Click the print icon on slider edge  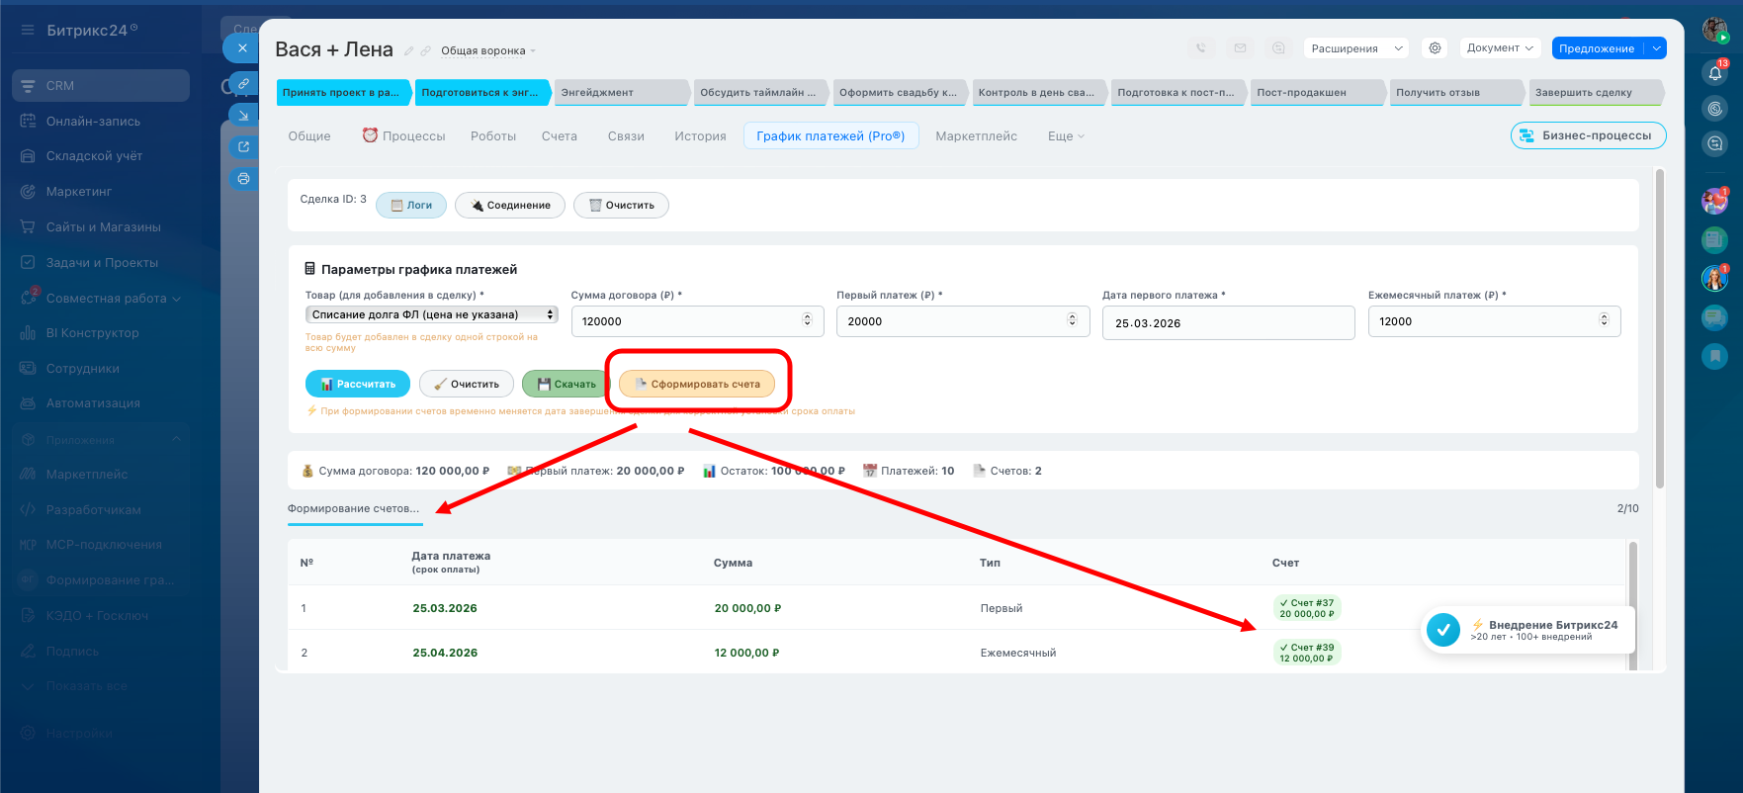(242, 179)
